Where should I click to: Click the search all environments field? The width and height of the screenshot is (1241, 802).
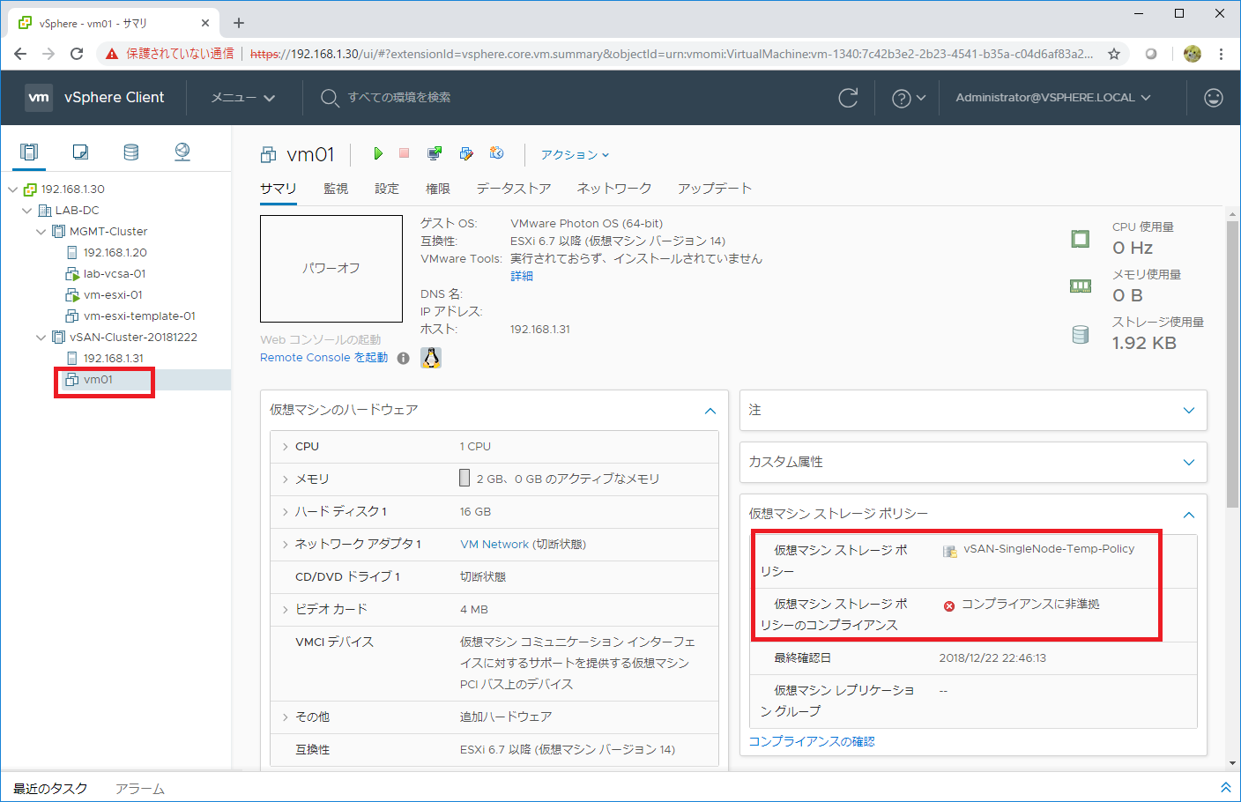399,98
